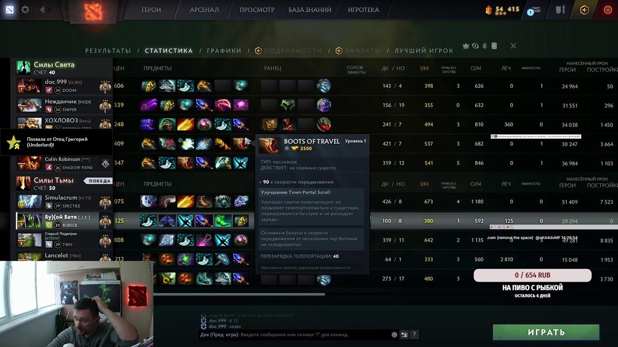Image resolution: width=618 pixels, height=347 pixels.
Task: Click the chat channel switch icon
Action: tap(404, 334)
